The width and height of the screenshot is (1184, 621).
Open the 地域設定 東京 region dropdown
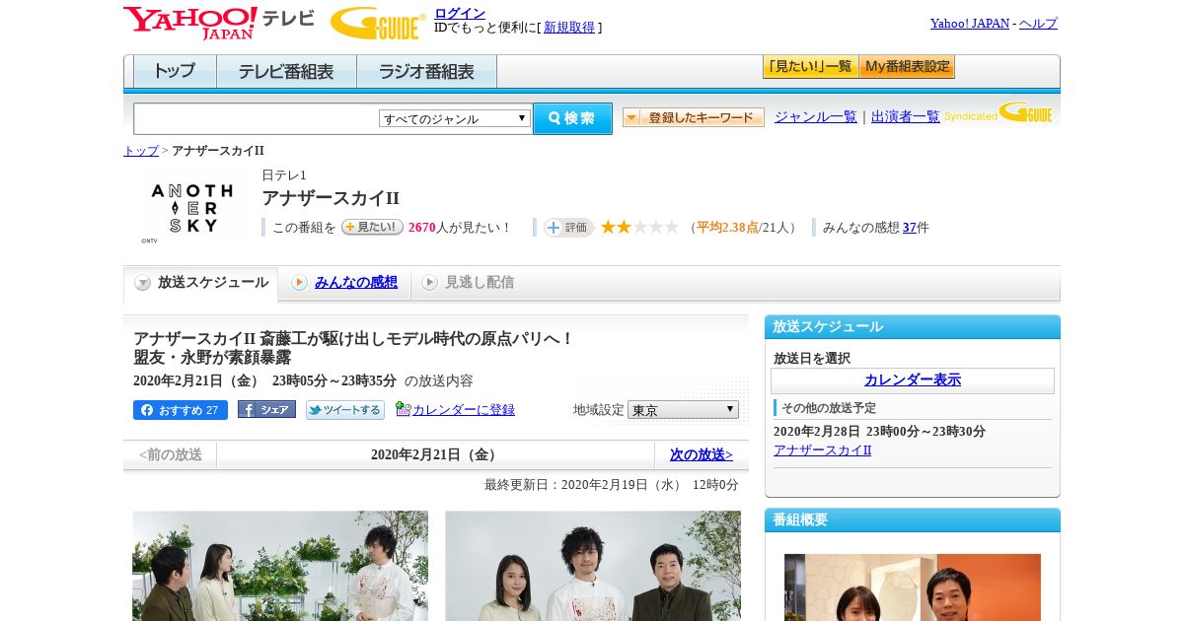683,409
